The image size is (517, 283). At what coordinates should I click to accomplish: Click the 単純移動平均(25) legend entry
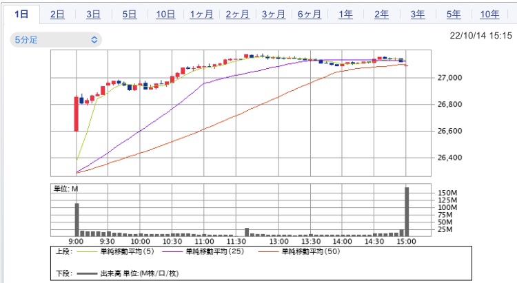click(x=203, y=252)
